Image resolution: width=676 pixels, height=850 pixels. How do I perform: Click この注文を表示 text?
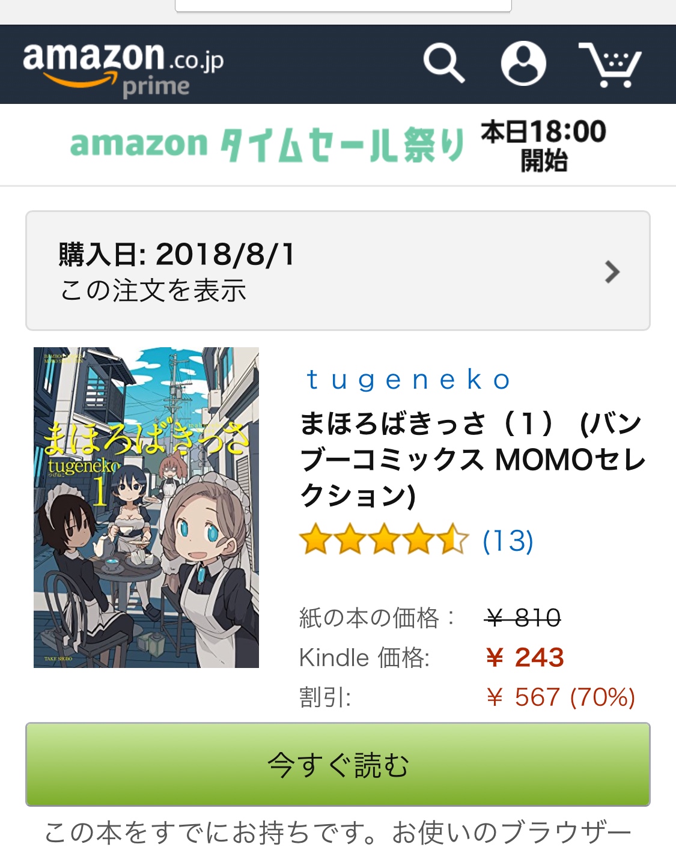[153, 291]
